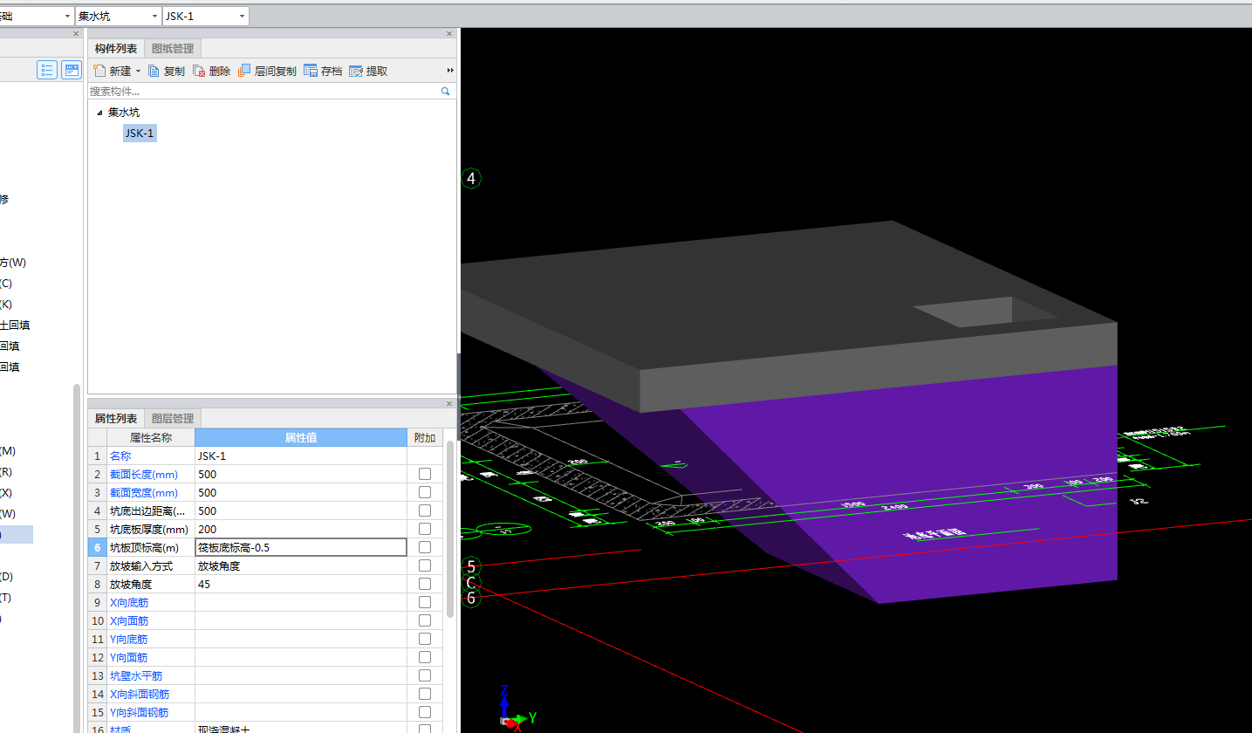
Task: Click the 层间复制 inter-floor copy icon
Action: click(x=244, y=71)
